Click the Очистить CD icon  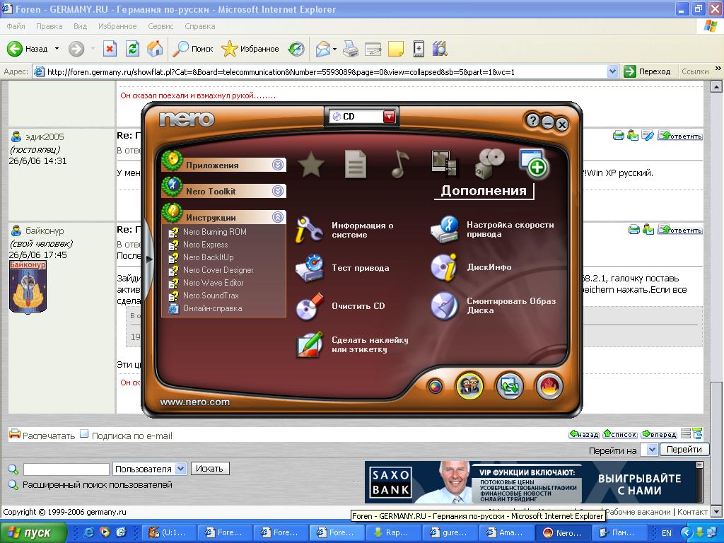coord(309,306)
